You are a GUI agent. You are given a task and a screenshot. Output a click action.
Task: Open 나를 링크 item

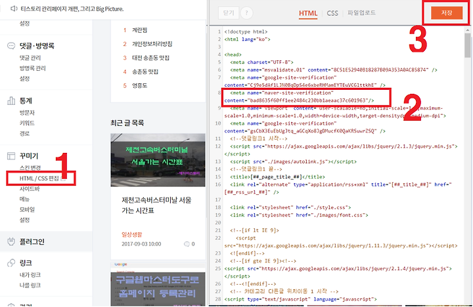pos(30,285)
